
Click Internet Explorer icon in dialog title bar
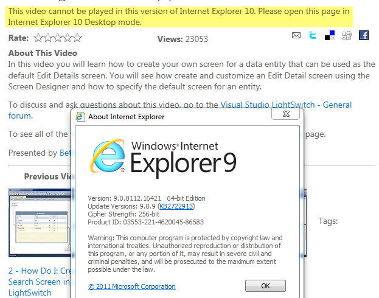point(80,117)
